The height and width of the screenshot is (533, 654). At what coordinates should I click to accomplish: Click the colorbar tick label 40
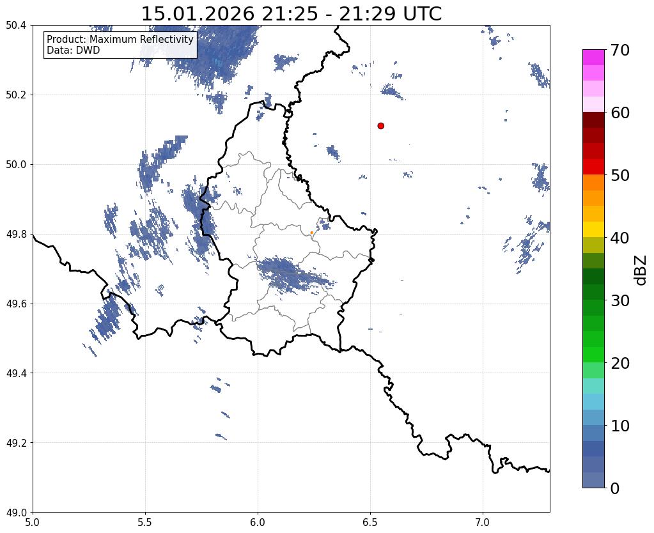tap(620, 238)
